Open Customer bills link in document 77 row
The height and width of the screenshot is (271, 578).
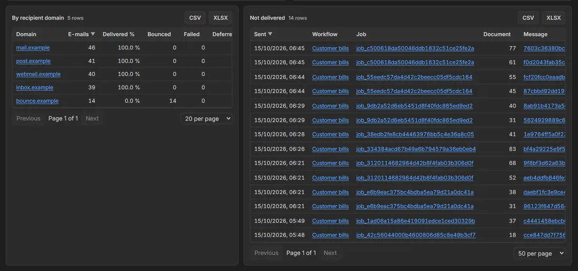[x=331, y=48]
